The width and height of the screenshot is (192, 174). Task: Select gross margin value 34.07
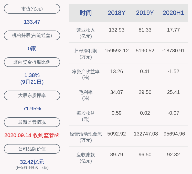pyautogui.click(x=116, y=92)
